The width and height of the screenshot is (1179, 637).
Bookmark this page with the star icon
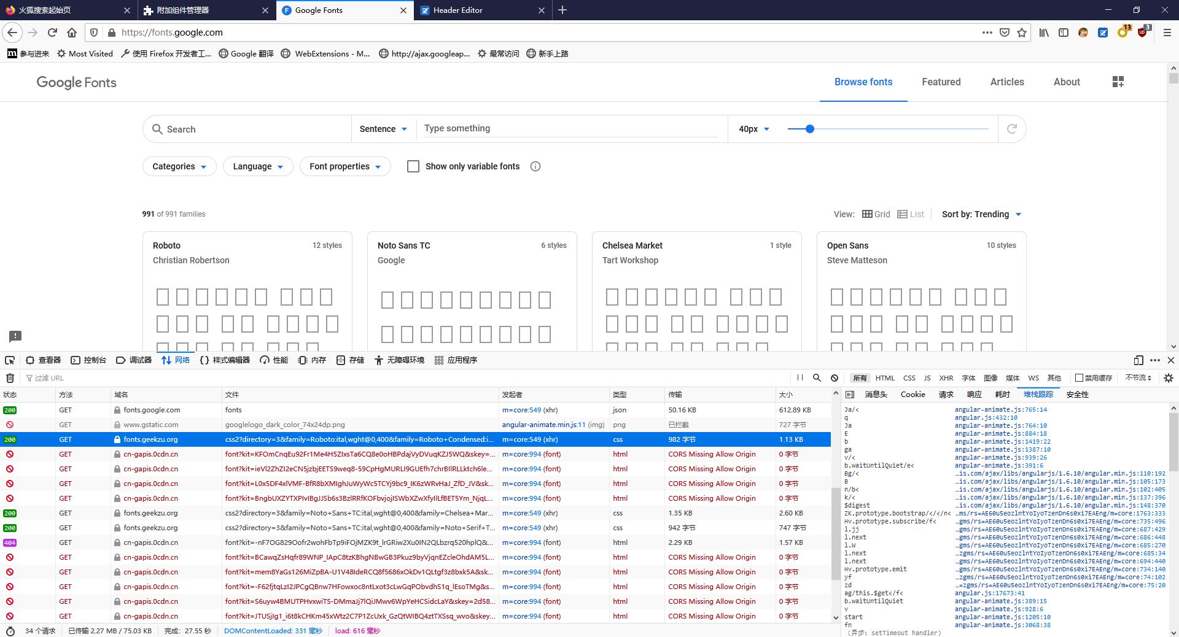pos(1022,33)
